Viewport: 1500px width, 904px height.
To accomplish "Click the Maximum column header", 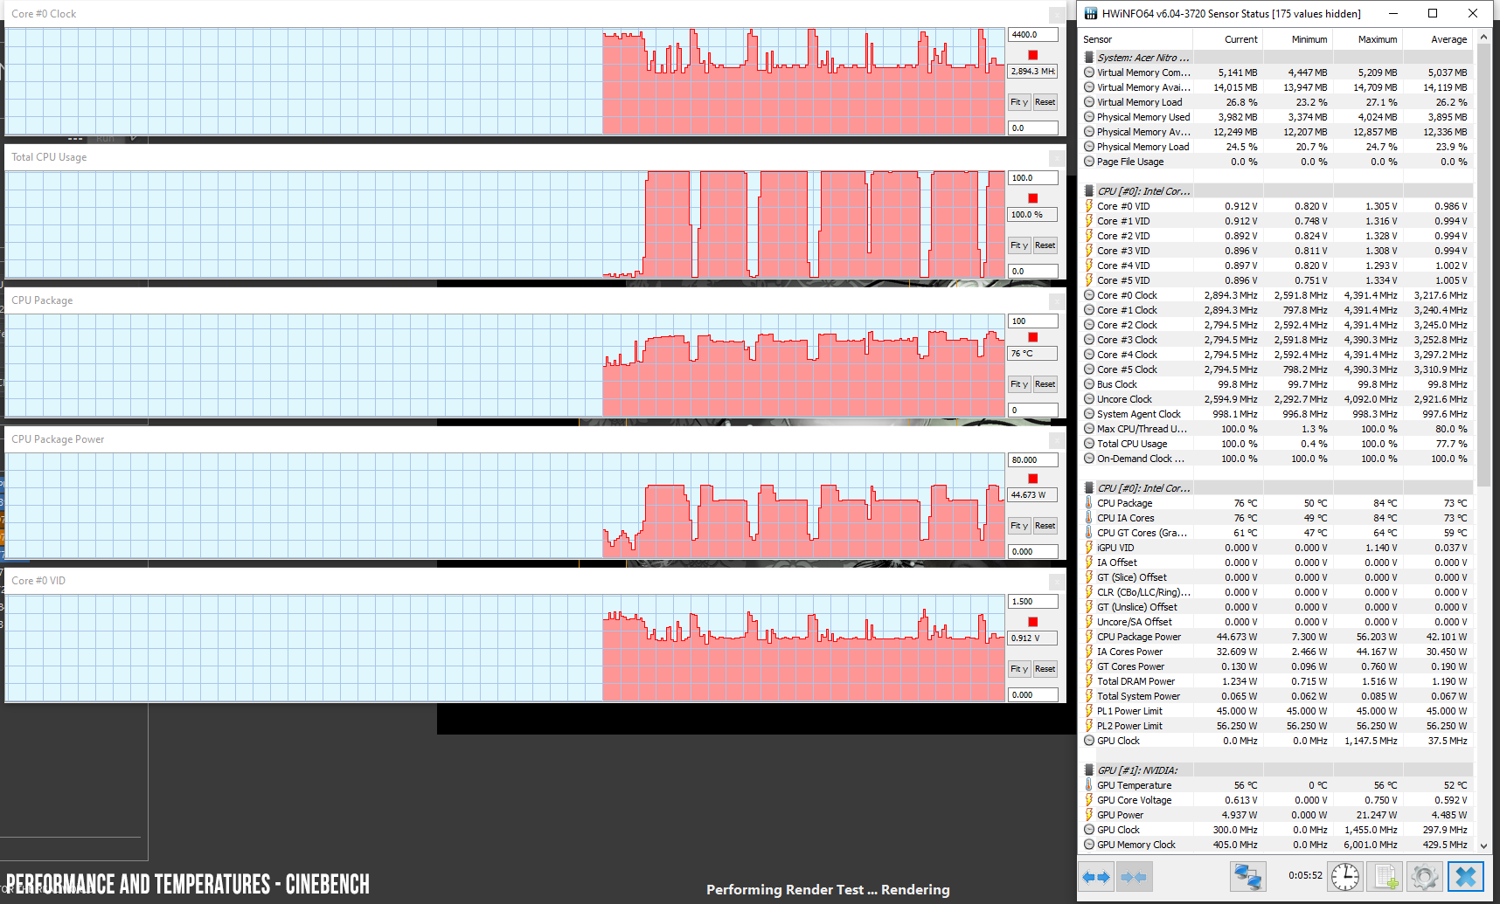I will point(1367,39).
